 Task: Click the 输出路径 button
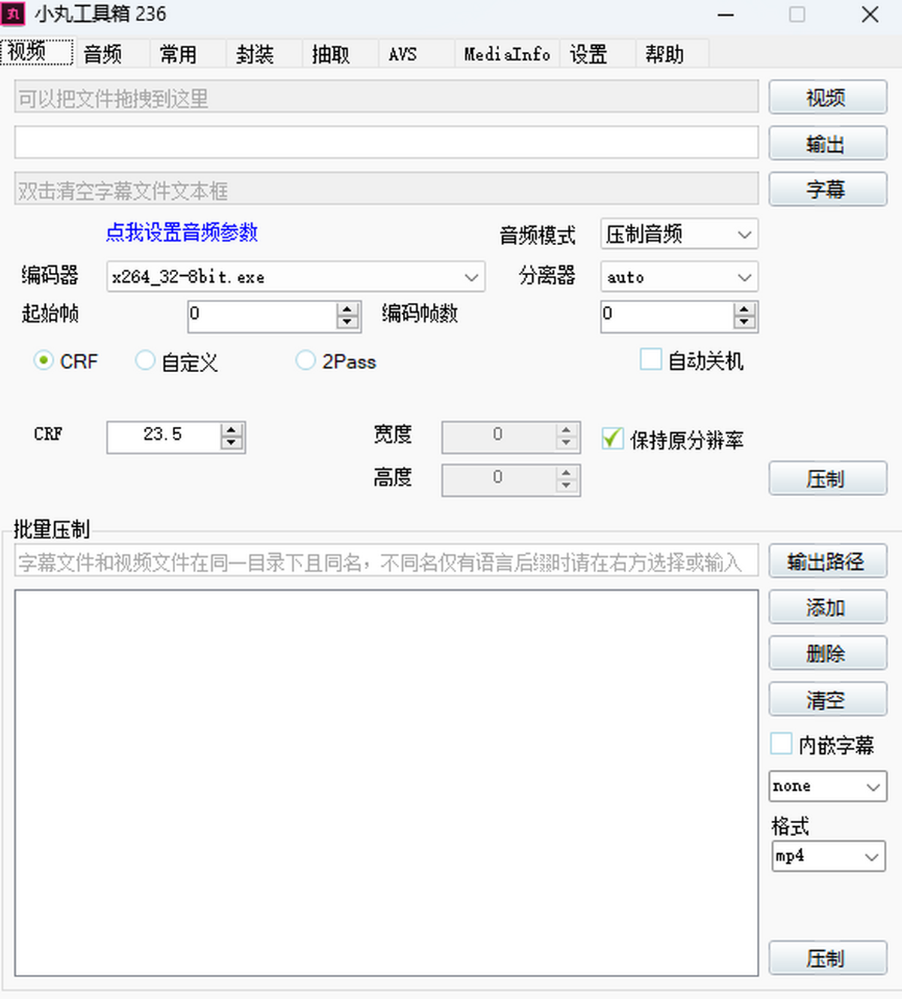[x=828, y=561]
